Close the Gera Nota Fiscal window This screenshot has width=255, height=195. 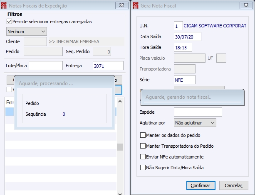pos(246,5)
